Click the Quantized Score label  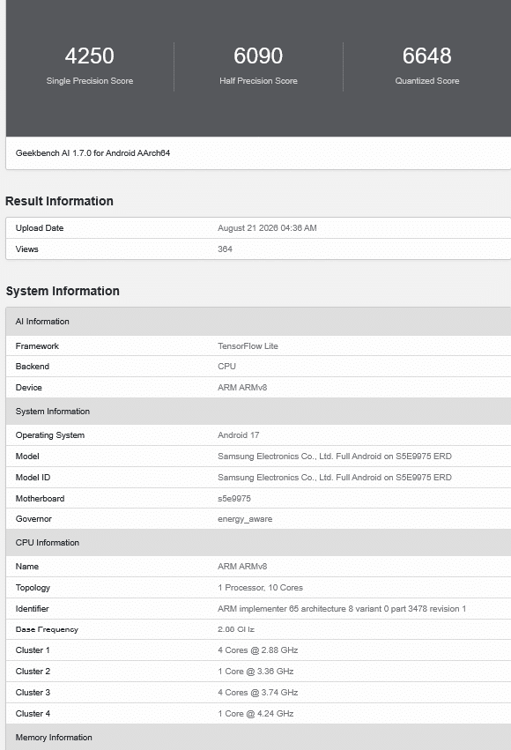coord(427,81)
